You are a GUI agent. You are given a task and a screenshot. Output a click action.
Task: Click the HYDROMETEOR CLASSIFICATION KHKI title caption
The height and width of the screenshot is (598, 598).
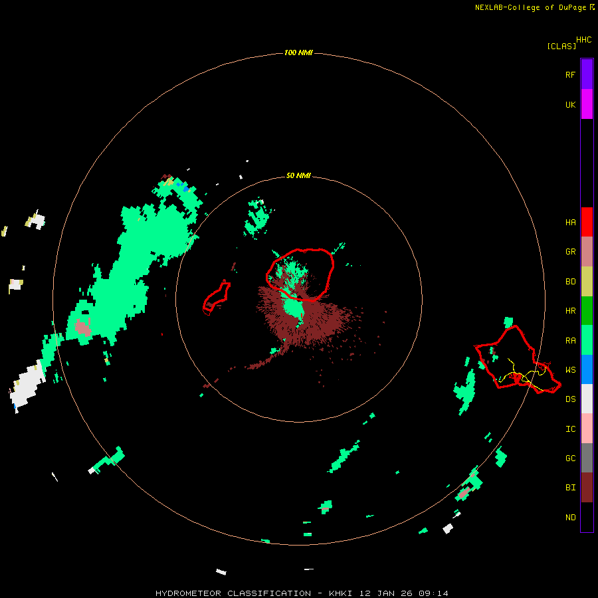tap(302, 593)
